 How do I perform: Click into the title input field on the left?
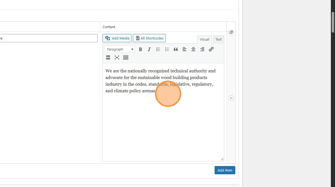(49, 38)
